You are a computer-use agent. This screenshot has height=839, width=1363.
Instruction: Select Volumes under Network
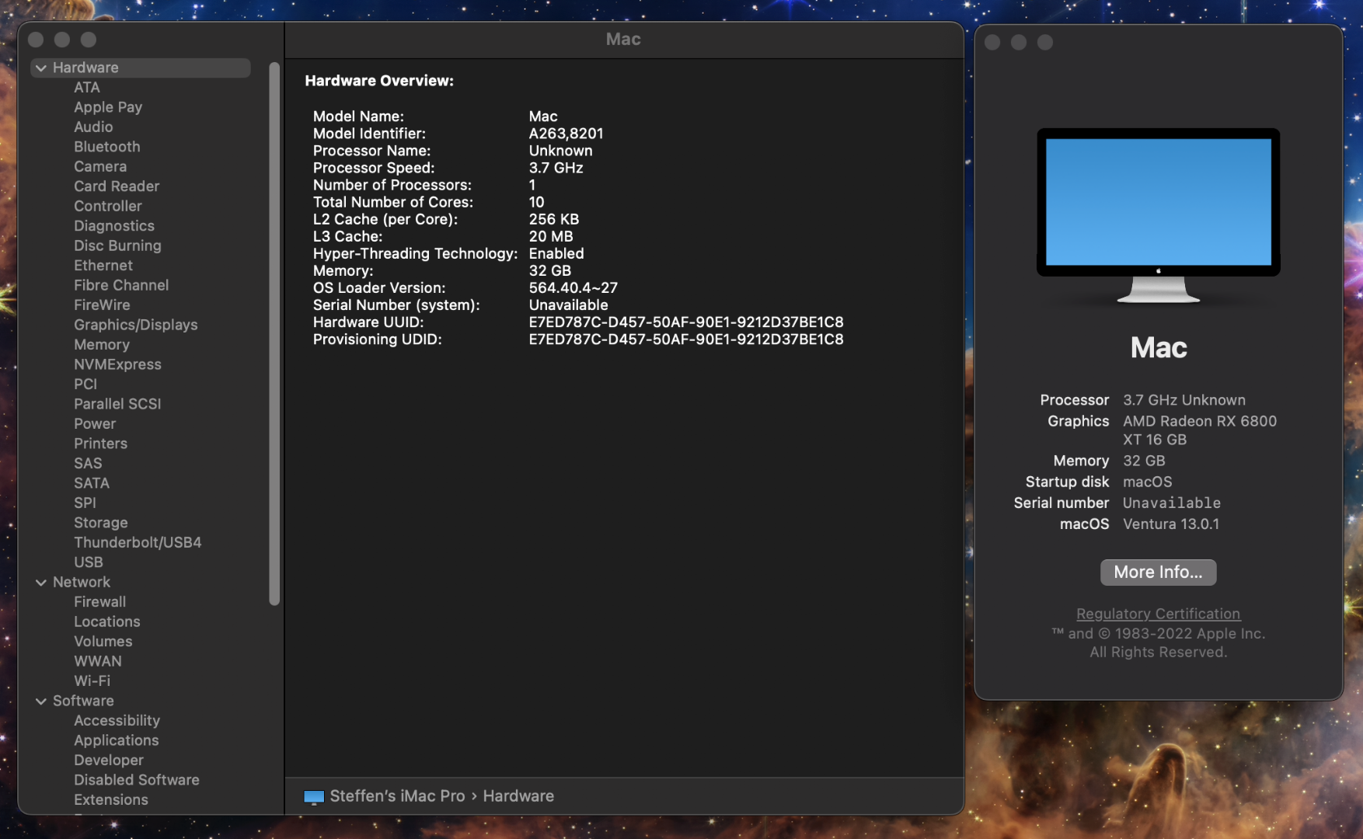click(x=103, y=642)
